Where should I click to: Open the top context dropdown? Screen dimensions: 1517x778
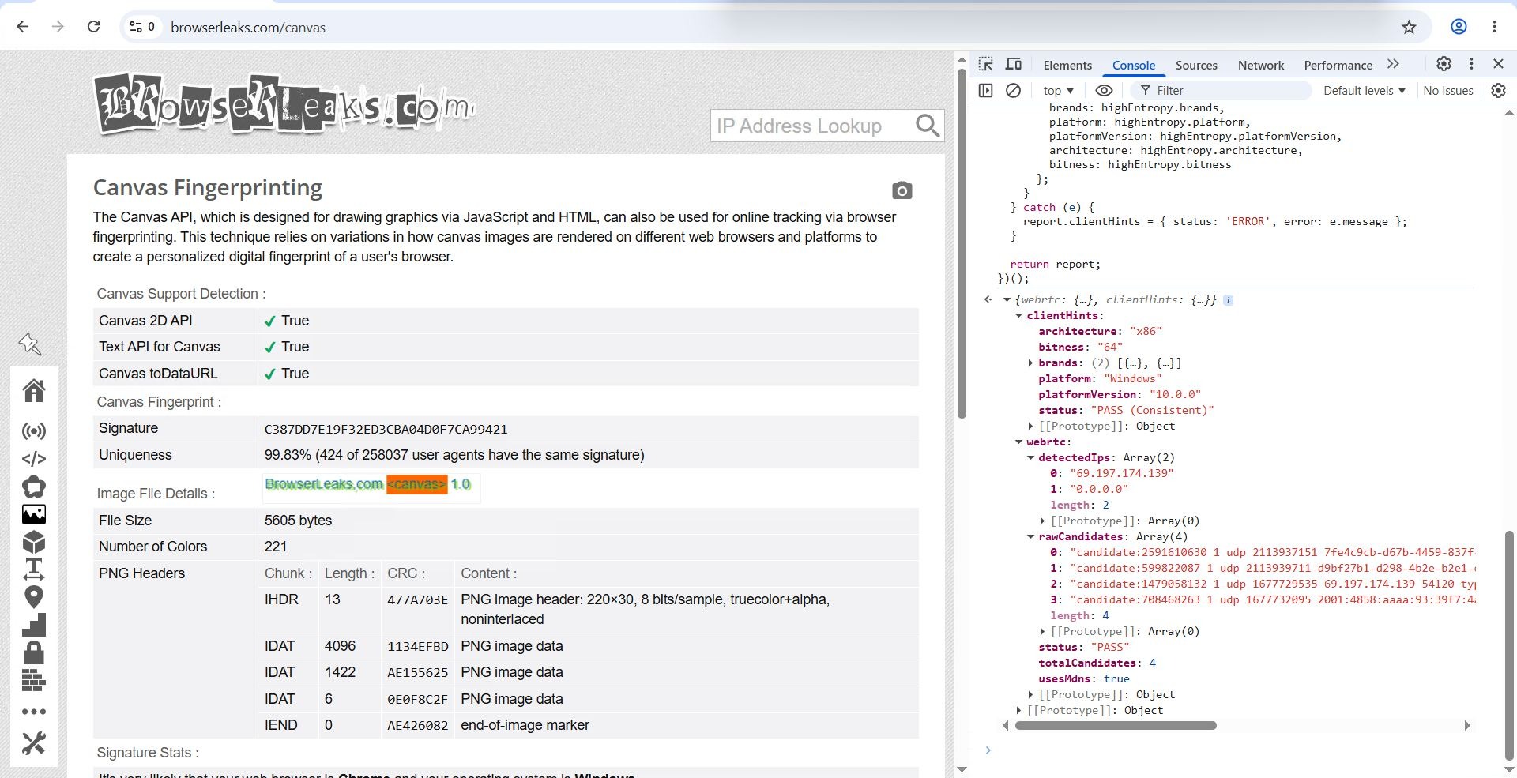click(x=1059, y=90)
